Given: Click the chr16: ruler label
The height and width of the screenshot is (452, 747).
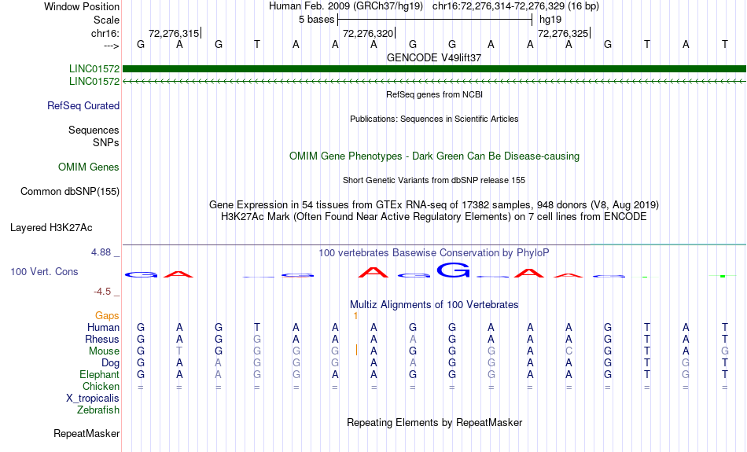Looking at the screenshot, I should pyautogui.click(x=105, y=33).
